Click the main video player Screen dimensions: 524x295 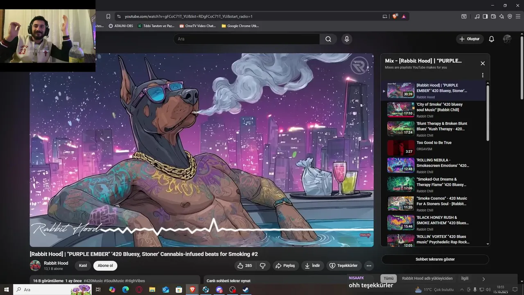coord(201,150)
